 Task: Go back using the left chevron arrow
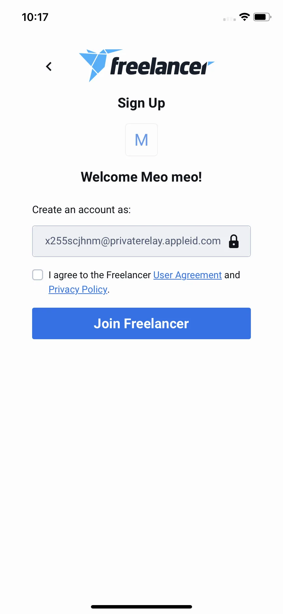pos(49,66)
